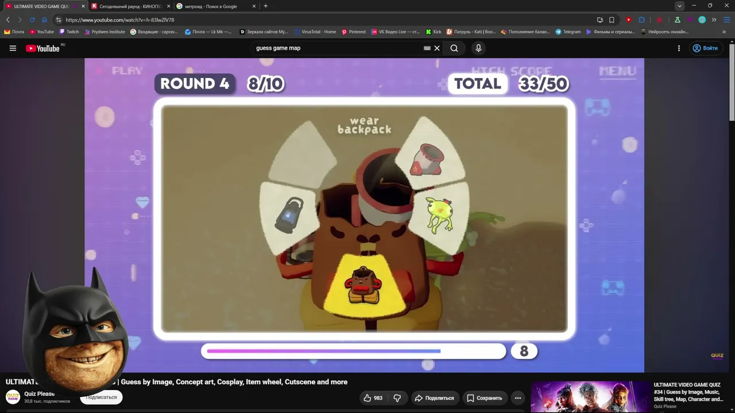
Task: Show hidden bookmarks overflow chevron
Action: (x=725, y=32)
